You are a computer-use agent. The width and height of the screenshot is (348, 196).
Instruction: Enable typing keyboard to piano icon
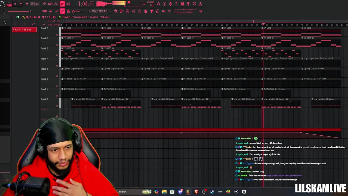pos(44,11)
